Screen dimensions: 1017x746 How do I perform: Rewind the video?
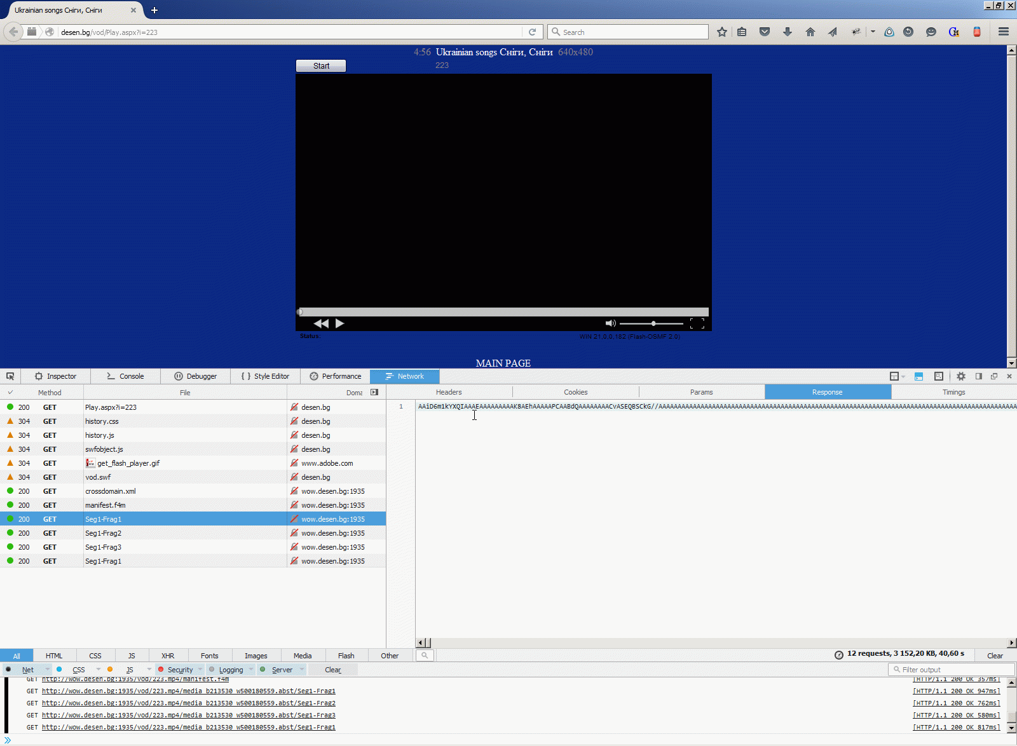[x=321, y=323]
